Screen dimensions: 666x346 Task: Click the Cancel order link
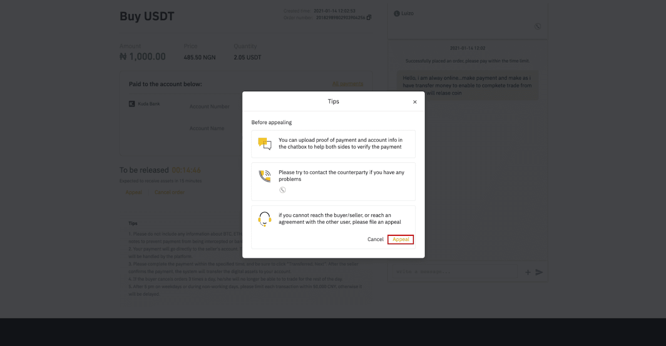(x=169, y=192)
